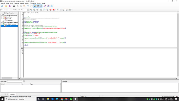Screen dimensions: 179x101
Task: Toggle the highlighted window-shaped toolbar button
Action: pos(38,6)
